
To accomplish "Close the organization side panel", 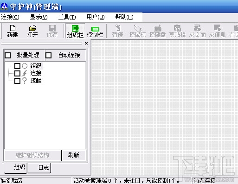I will (86, 44).
